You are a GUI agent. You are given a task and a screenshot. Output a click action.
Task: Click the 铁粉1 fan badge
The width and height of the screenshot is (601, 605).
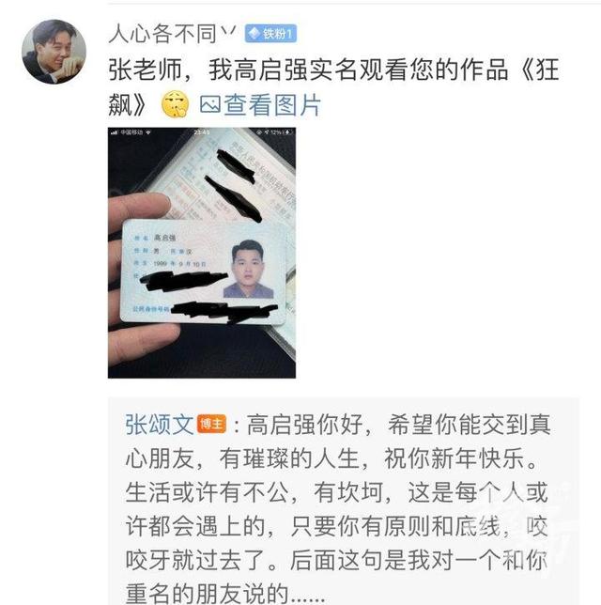tap(270, 34)
